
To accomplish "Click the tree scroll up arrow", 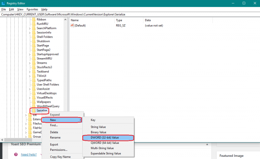I will coord(65,19).
